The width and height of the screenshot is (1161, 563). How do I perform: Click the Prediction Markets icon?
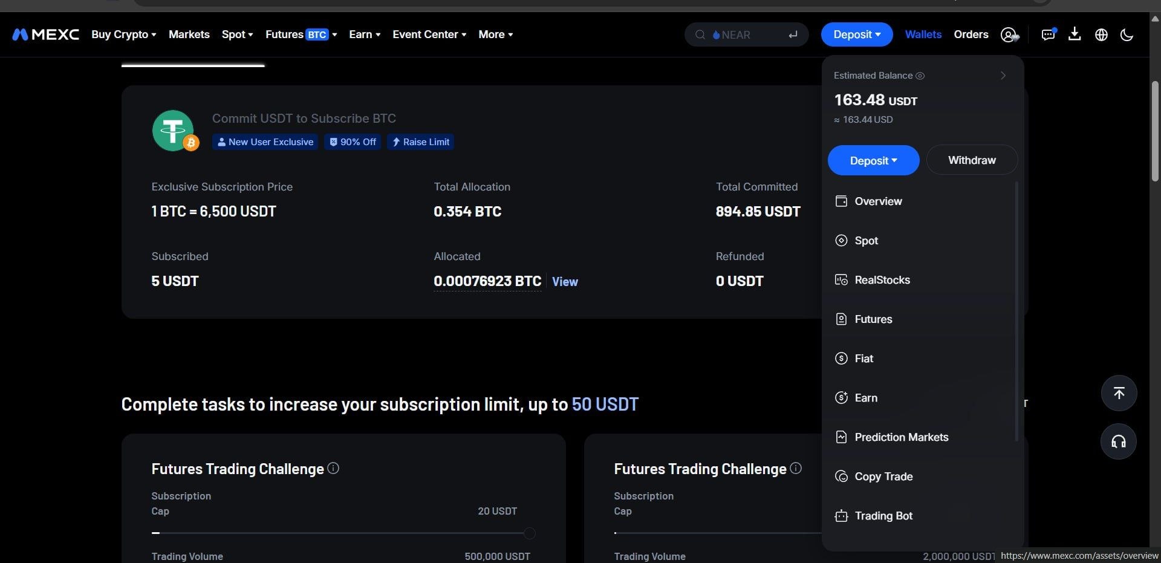pyautogui.click(x=841, y=437)
